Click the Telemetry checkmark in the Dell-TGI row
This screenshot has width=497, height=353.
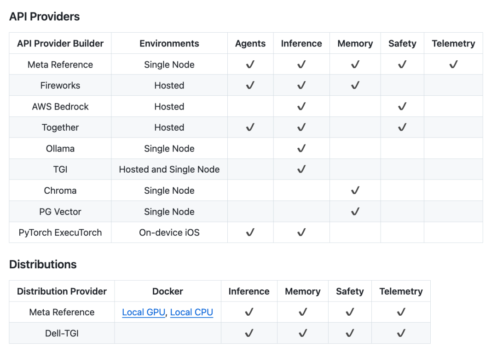(401, 333)
